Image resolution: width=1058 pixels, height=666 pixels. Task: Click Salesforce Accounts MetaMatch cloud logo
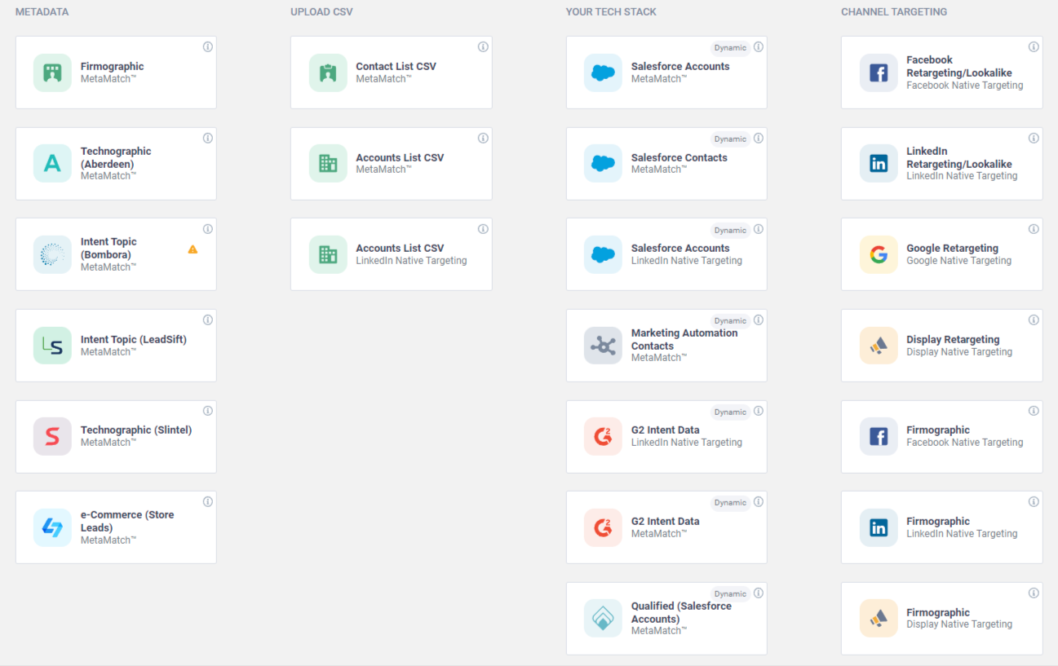pyautogui.click(x=603, y=73)
